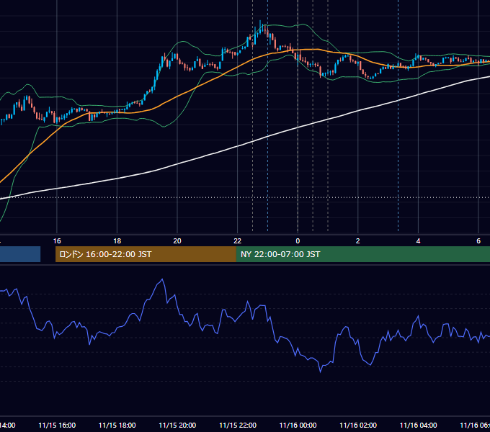Click the oscillator peak before 20:00 in the lower panel

[x=162, y=279]
